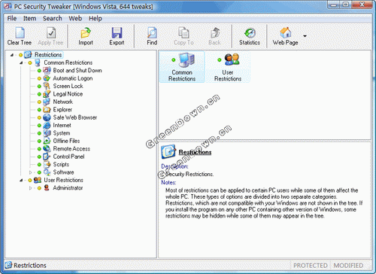This screenshot has height=274, width=376.
Task: Open the Web menu
Action: click(x=75, y=19)
